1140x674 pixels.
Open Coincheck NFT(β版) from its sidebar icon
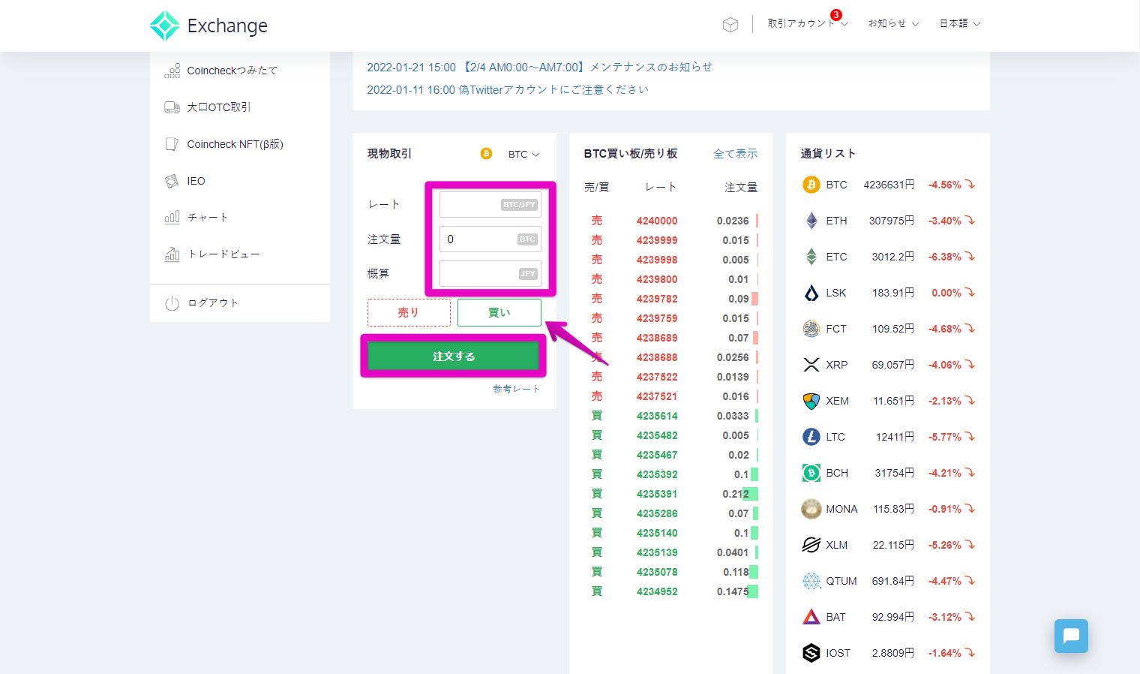pyautogui.click(x=172, y=143)
